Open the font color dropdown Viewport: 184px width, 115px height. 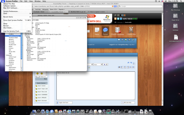[105, 64]
